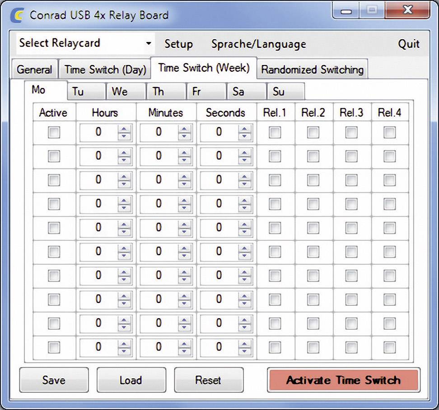Increase Hours value in first row

tap(124, 129)
